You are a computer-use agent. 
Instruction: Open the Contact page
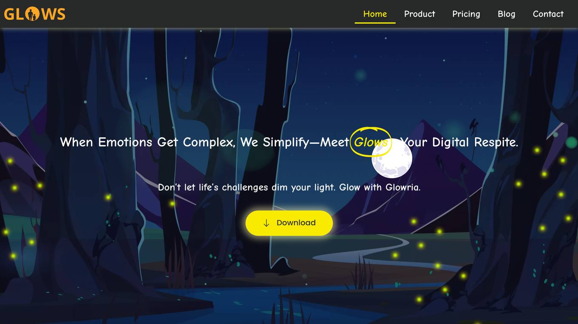(548, 14)
